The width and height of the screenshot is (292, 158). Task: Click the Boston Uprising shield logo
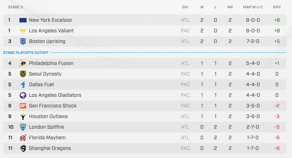point(23,41)
